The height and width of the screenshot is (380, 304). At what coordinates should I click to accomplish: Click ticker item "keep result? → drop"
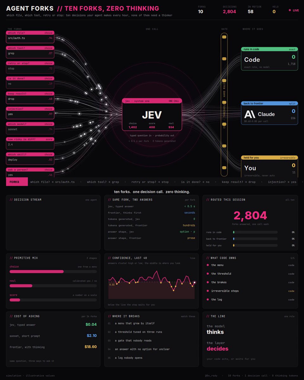238,182
